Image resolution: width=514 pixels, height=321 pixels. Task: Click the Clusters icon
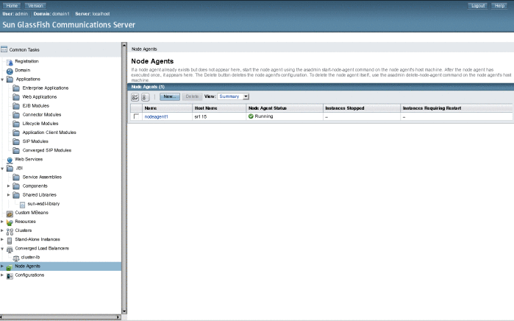[10, 231]
